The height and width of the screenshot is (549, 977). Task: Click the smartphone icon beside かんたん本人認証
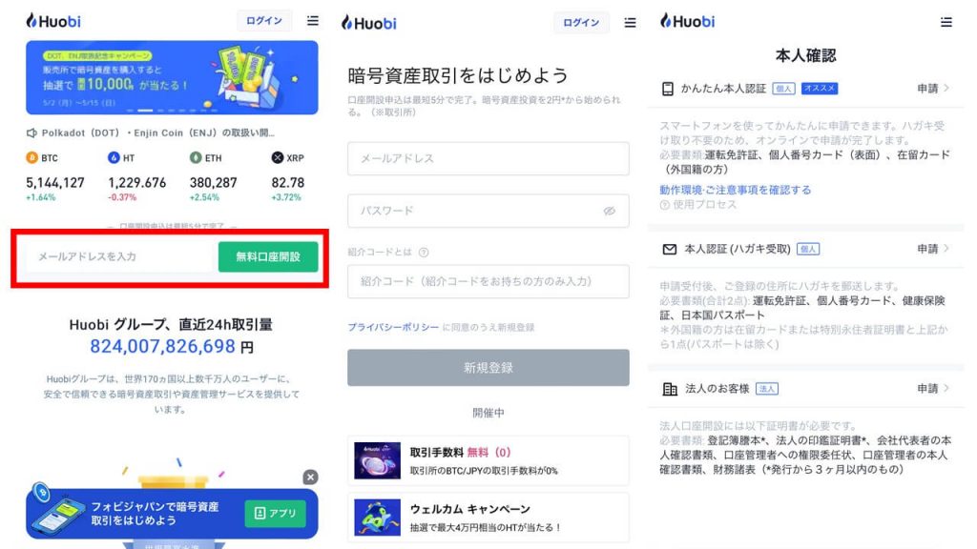pos(667,89)
